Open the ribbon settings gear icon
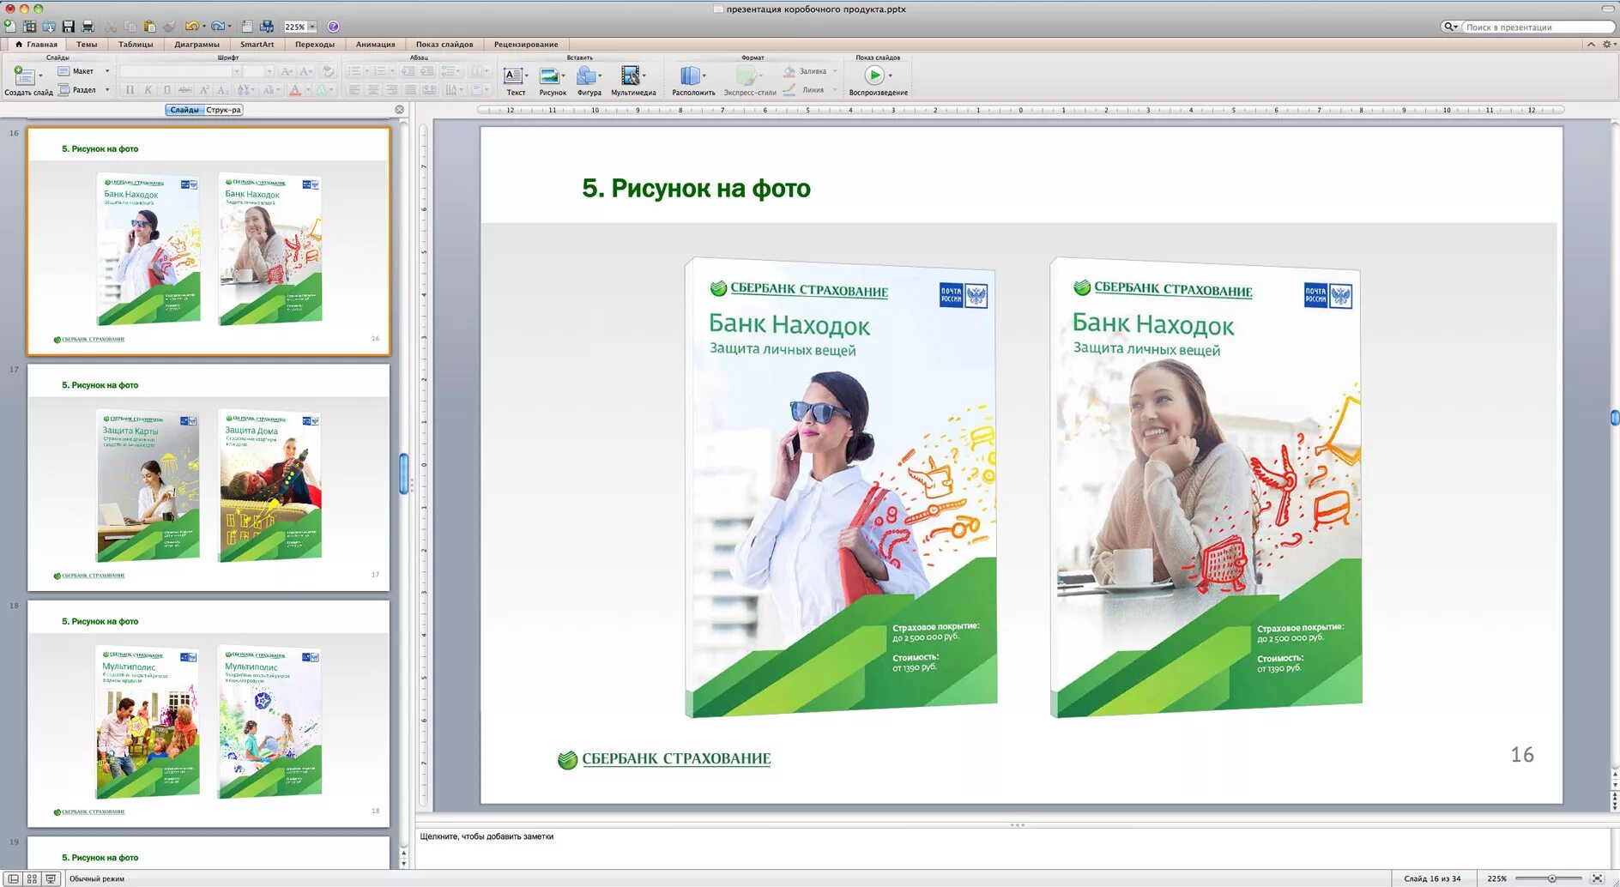Viewport: 1620px width, 887px height. point(1607,44)
